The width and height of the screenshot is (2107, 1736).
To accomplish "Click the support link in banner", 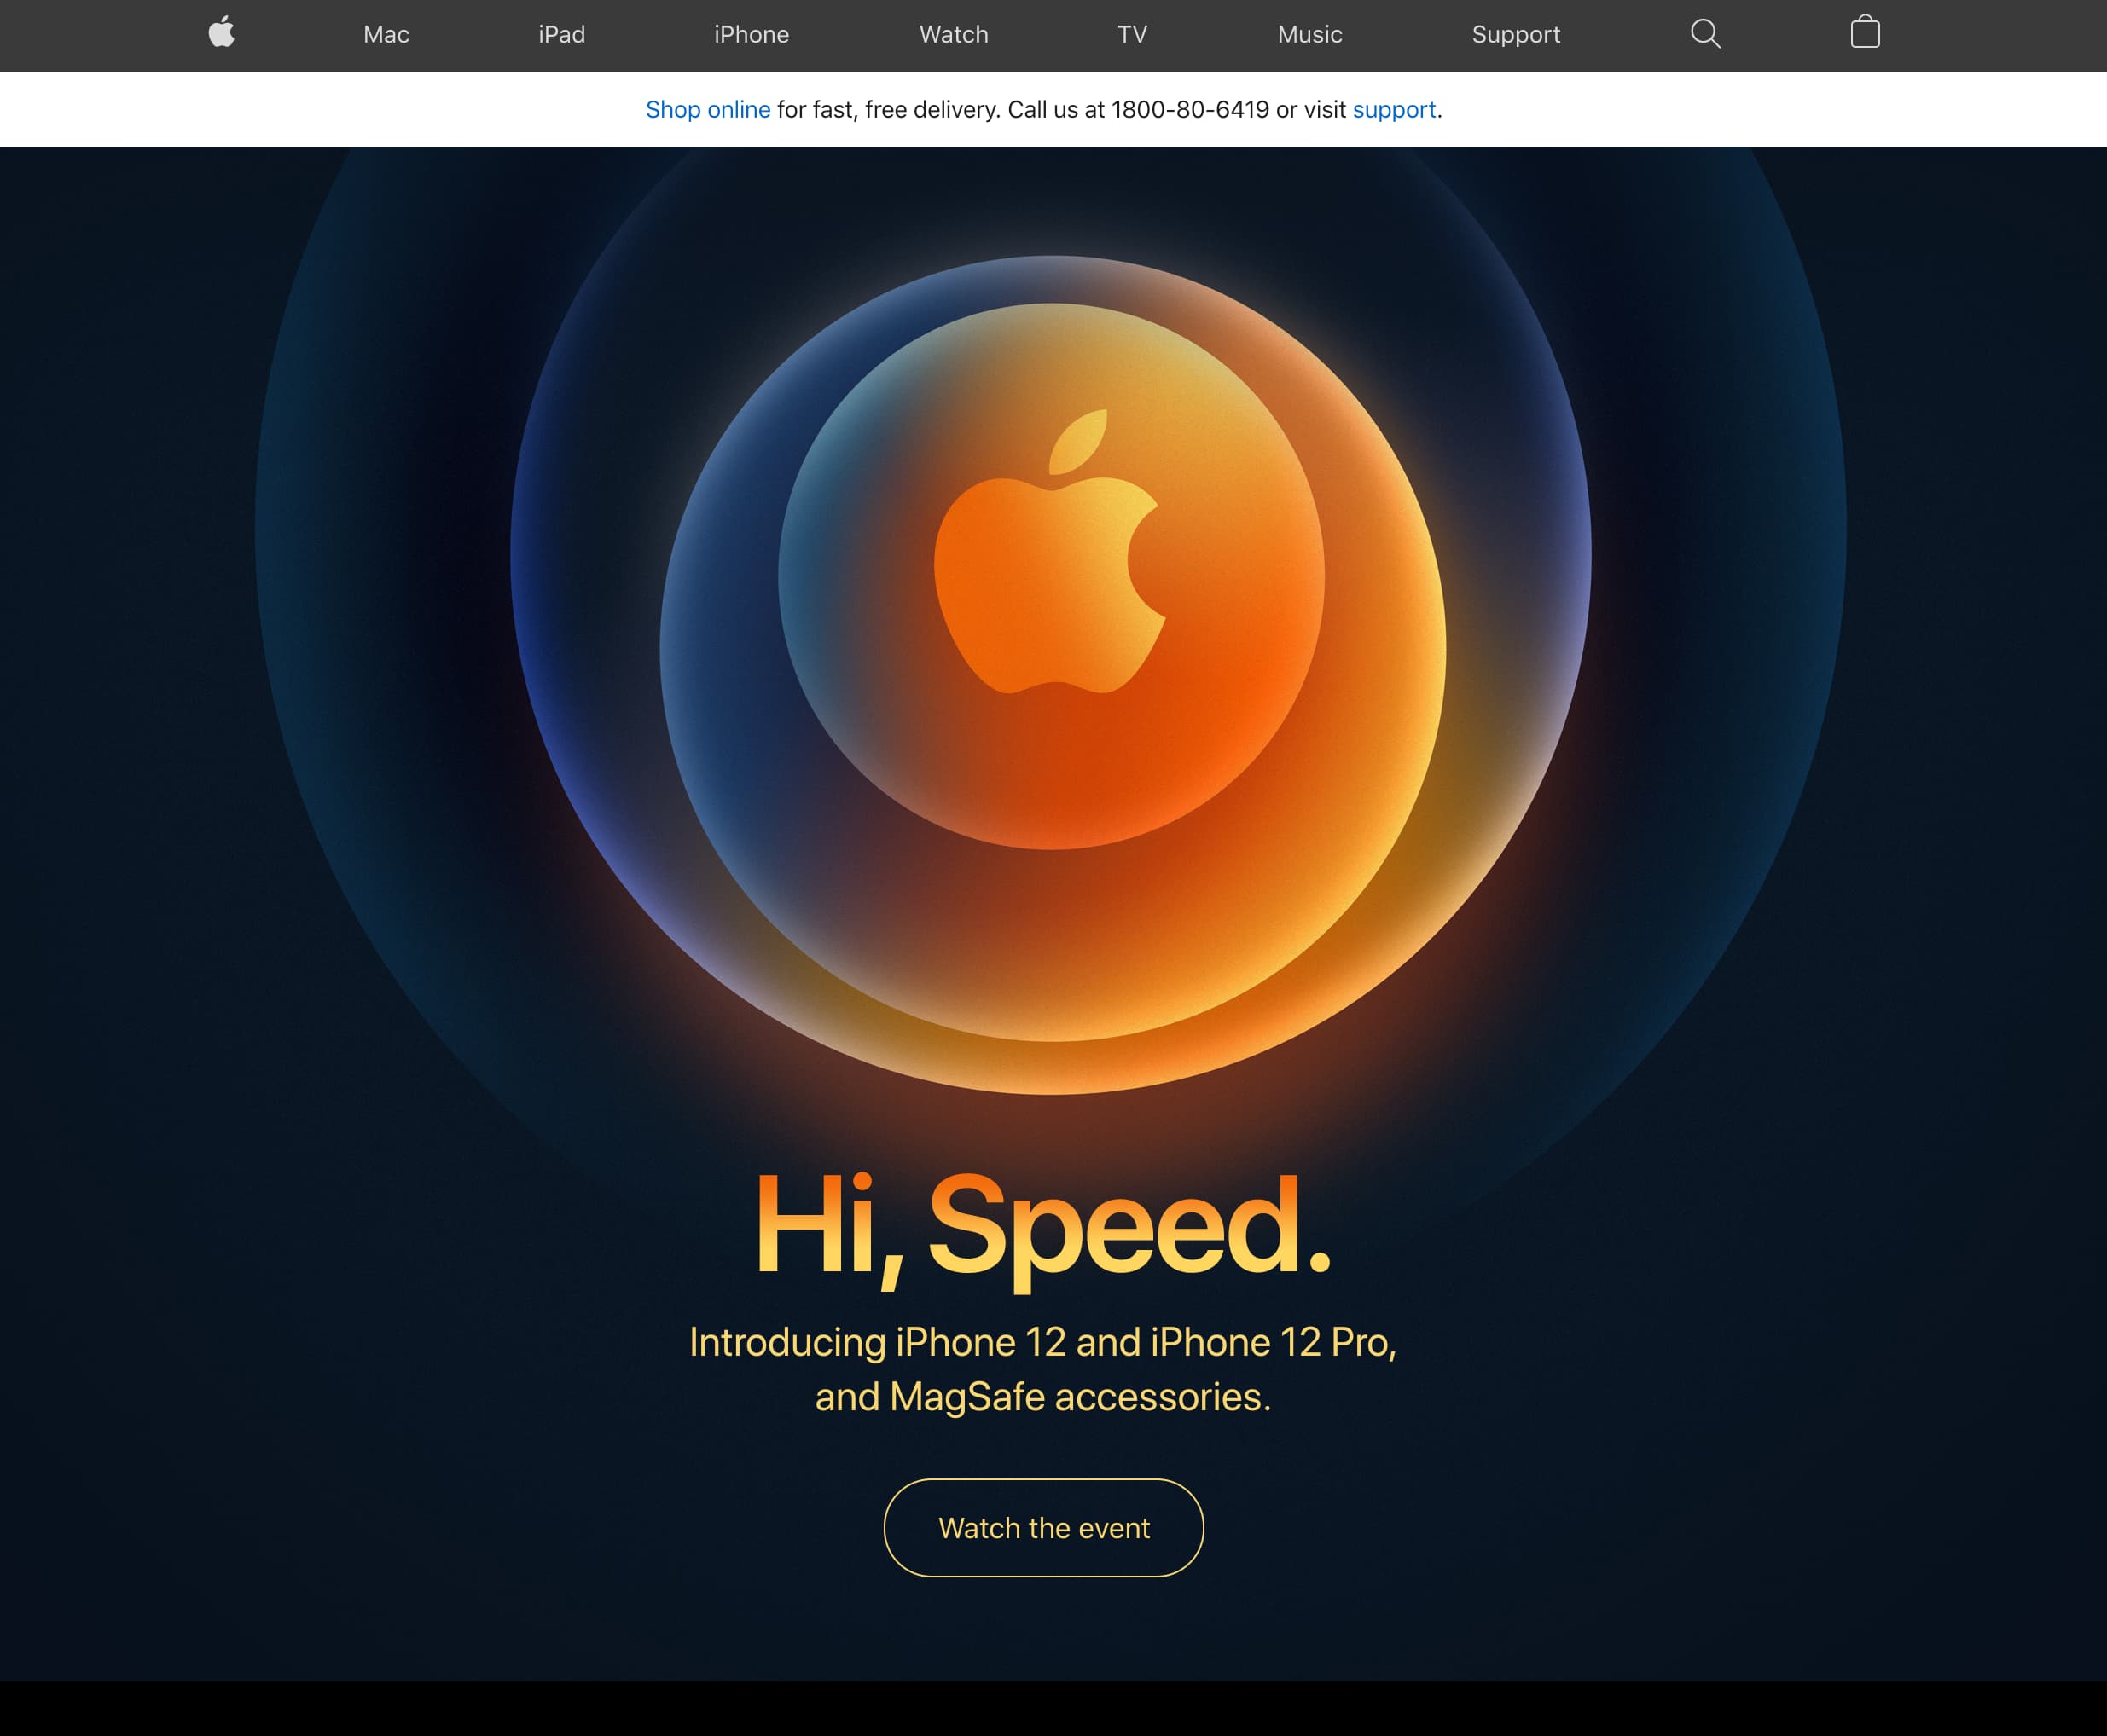I will [x=1394, y=110].
